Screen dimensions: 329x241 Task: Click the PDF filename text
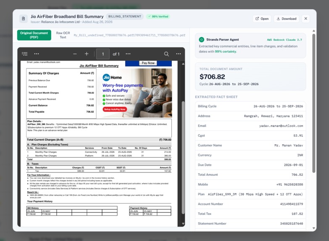[x=129, y=35]
